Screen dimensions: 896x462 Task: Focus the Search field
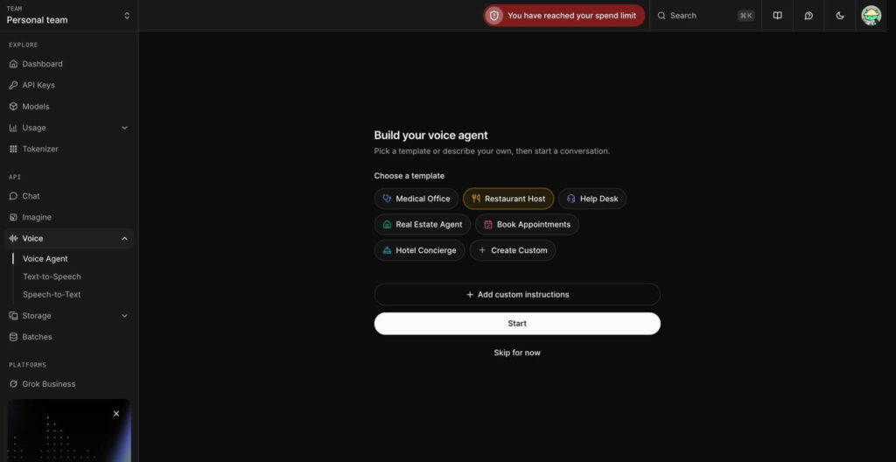[x=706, y=16]
